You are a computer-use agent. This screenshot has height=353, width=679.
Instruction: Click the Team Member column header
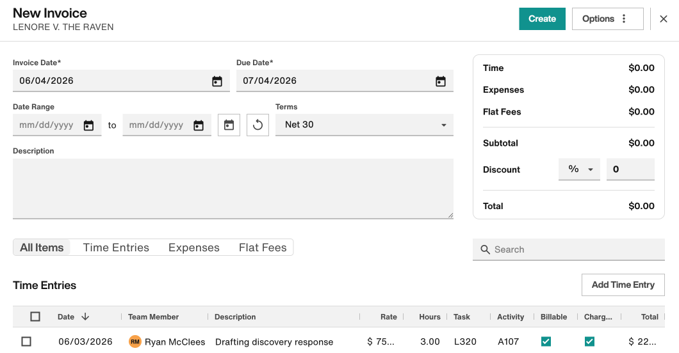(153, 317)
